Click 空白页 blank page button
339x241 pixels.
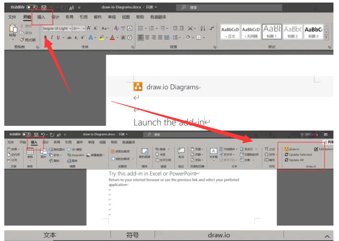pyautogui.click(x=13, y=155)
